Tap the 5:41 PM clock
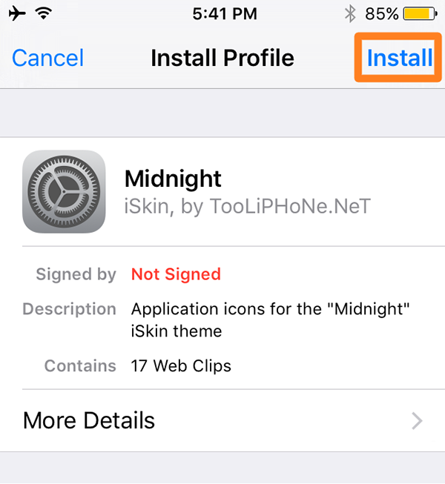 click(224, 13)
